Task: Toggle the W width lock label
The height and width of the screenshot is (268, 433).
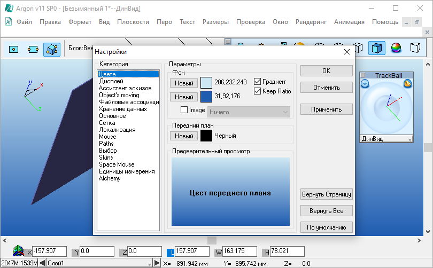Action: pyautogui.click(x=219, y=252)
